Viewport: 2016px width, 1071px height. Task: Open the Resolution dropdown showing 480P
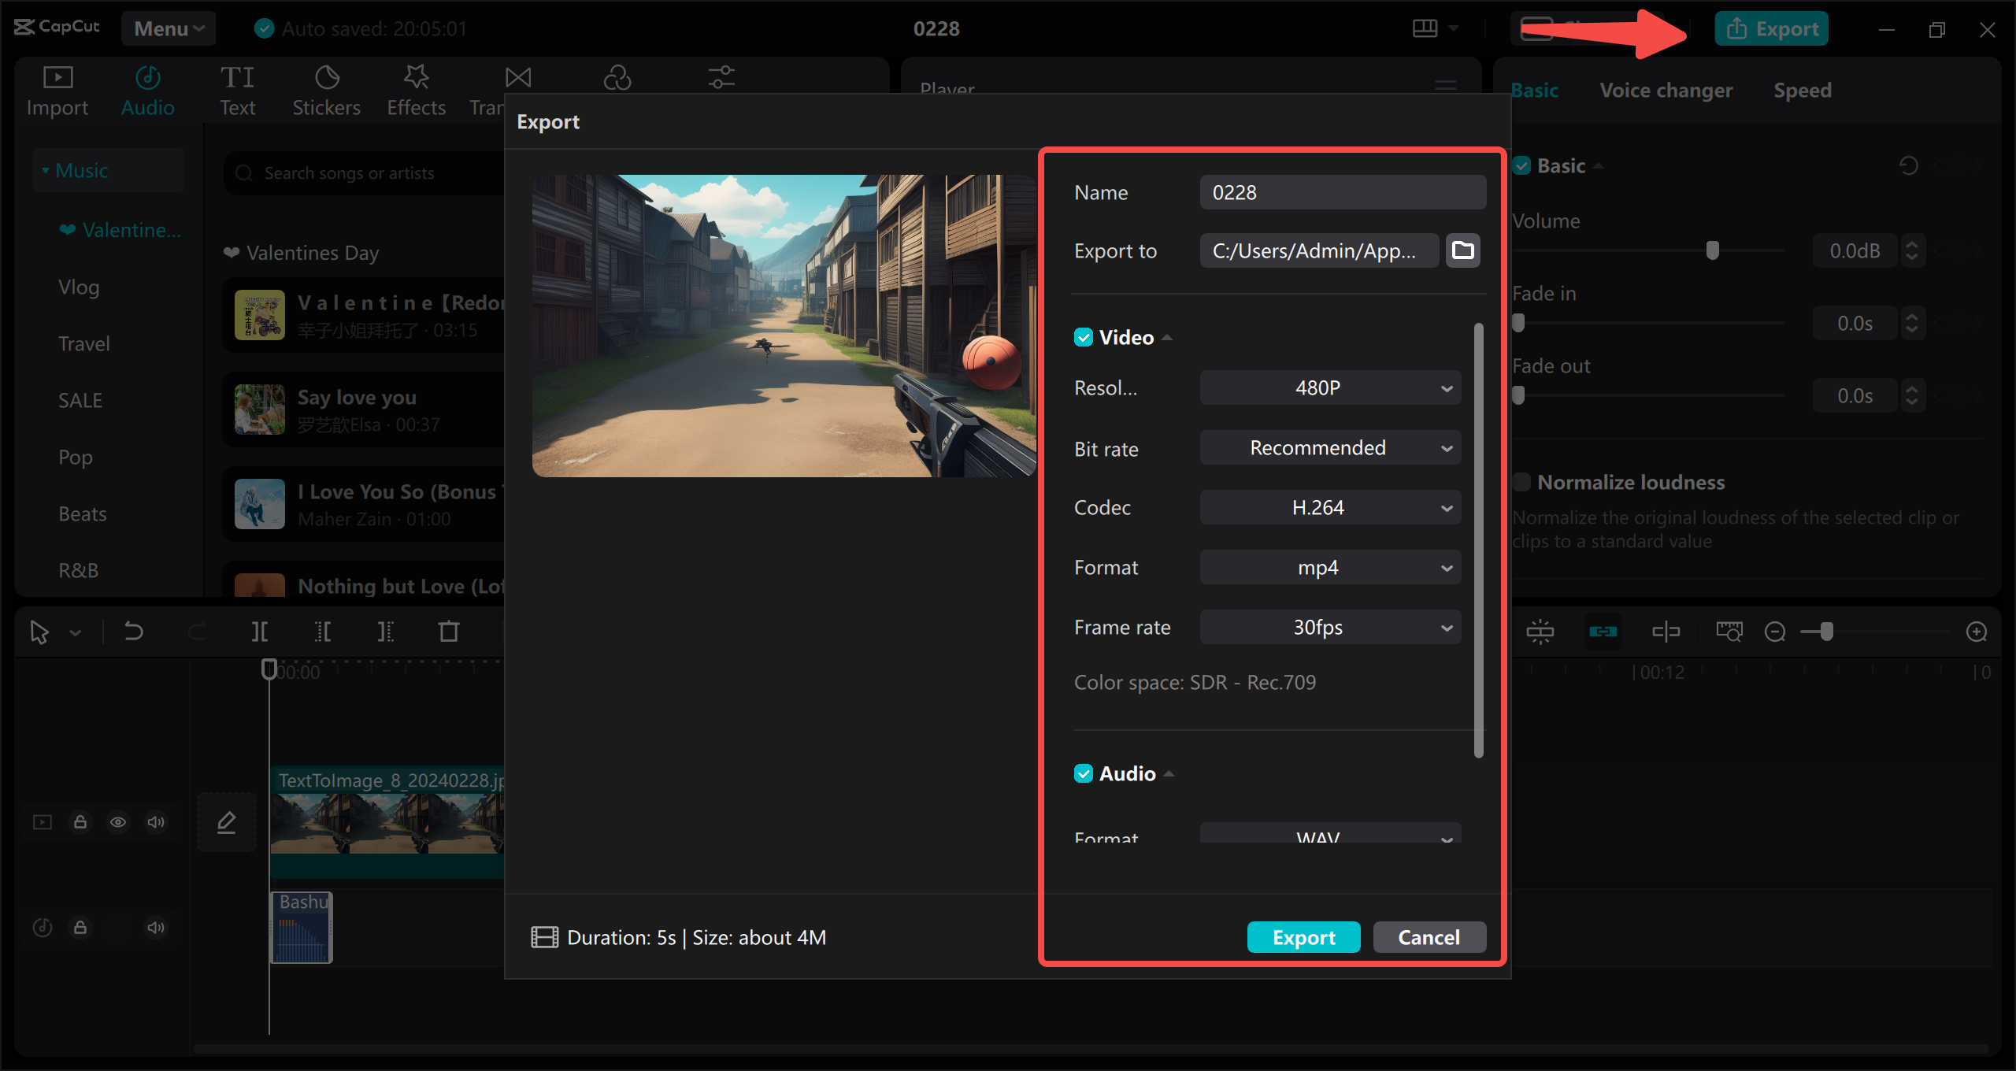click(1330, 387)
